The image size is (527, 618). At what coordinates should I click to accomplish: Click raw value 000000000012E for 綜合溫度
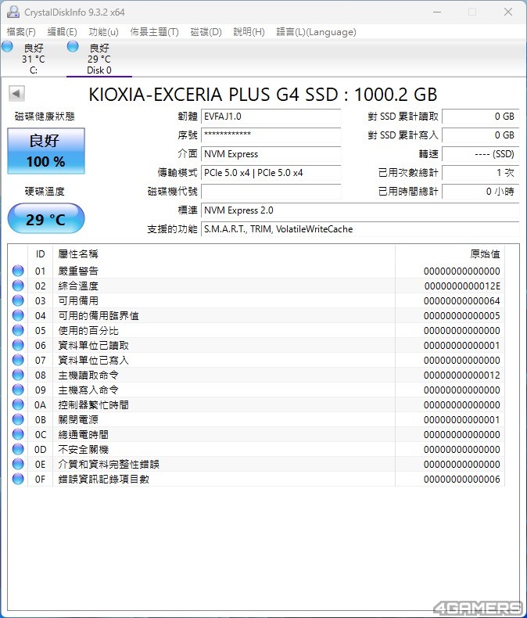(462, 286)
